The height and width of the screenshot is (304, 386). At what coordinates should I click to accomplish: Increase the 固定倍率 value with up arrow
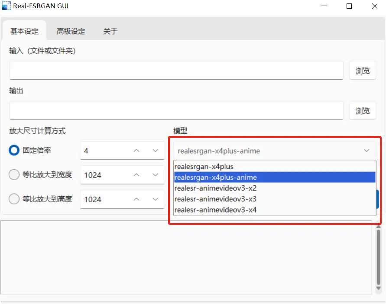click(136, 150)
